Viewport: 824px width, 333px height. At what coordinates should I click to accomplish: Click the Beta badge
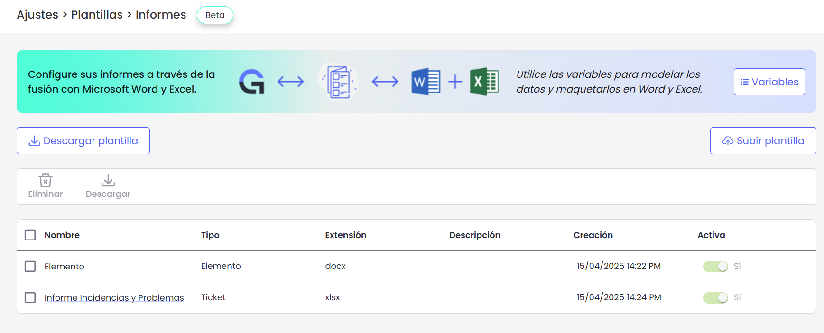coord(215,15)
